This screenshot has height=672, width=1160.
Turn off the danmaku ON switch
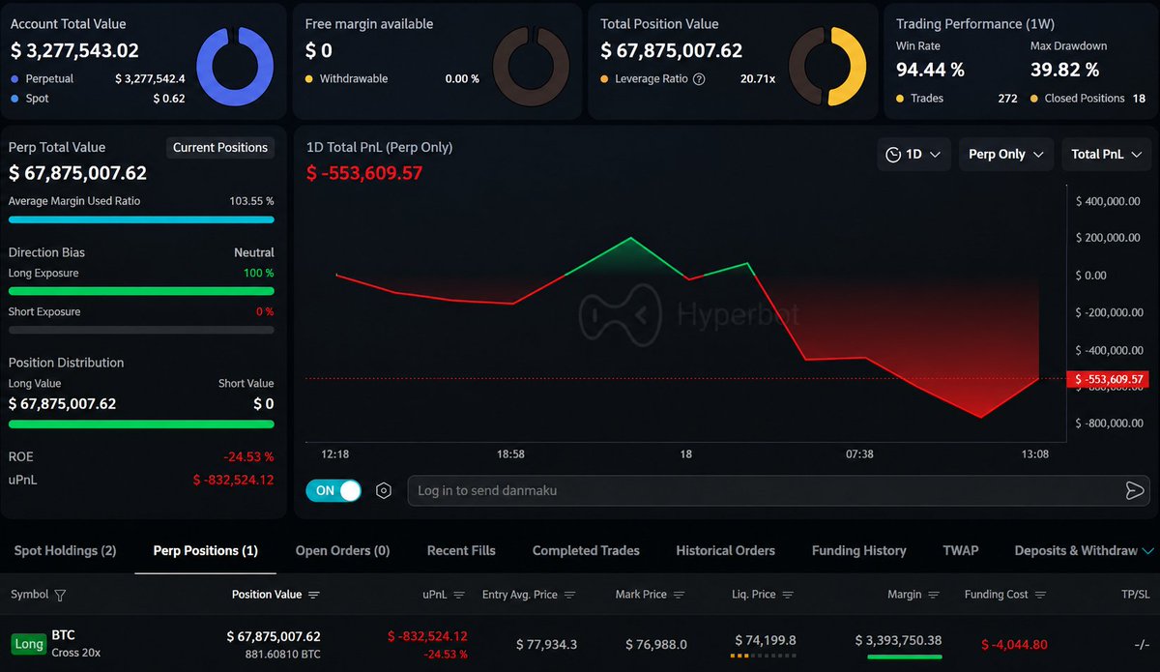pyautogui.click(x=333, y=490)
